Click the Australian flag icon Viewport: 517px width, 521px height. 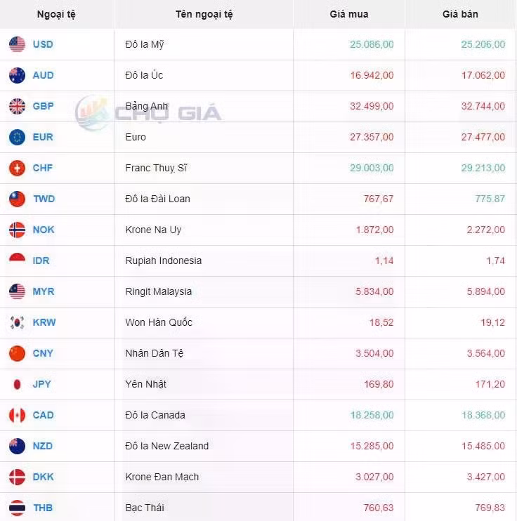[x=18, y=75]
